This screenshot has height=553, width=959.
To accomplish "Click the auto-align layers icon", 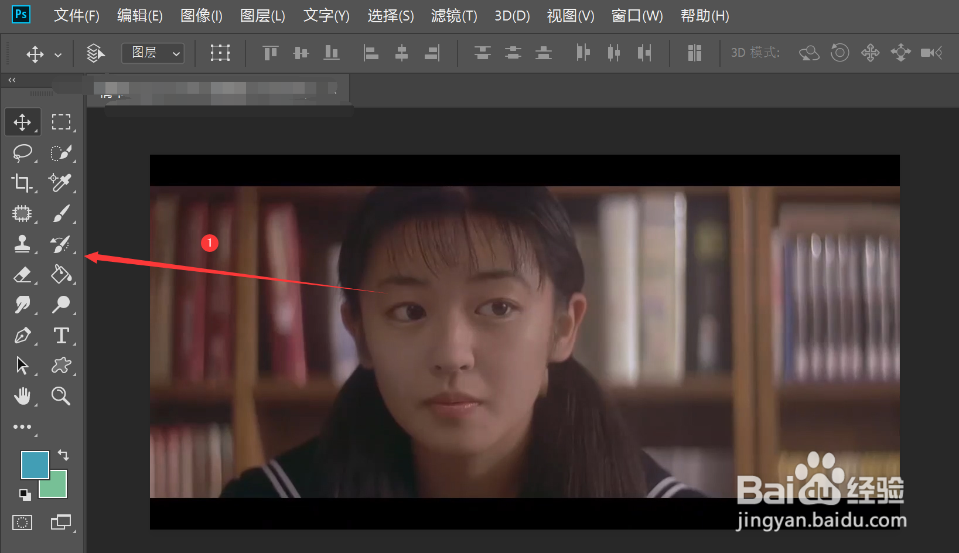I will click(x=695, y=53).
